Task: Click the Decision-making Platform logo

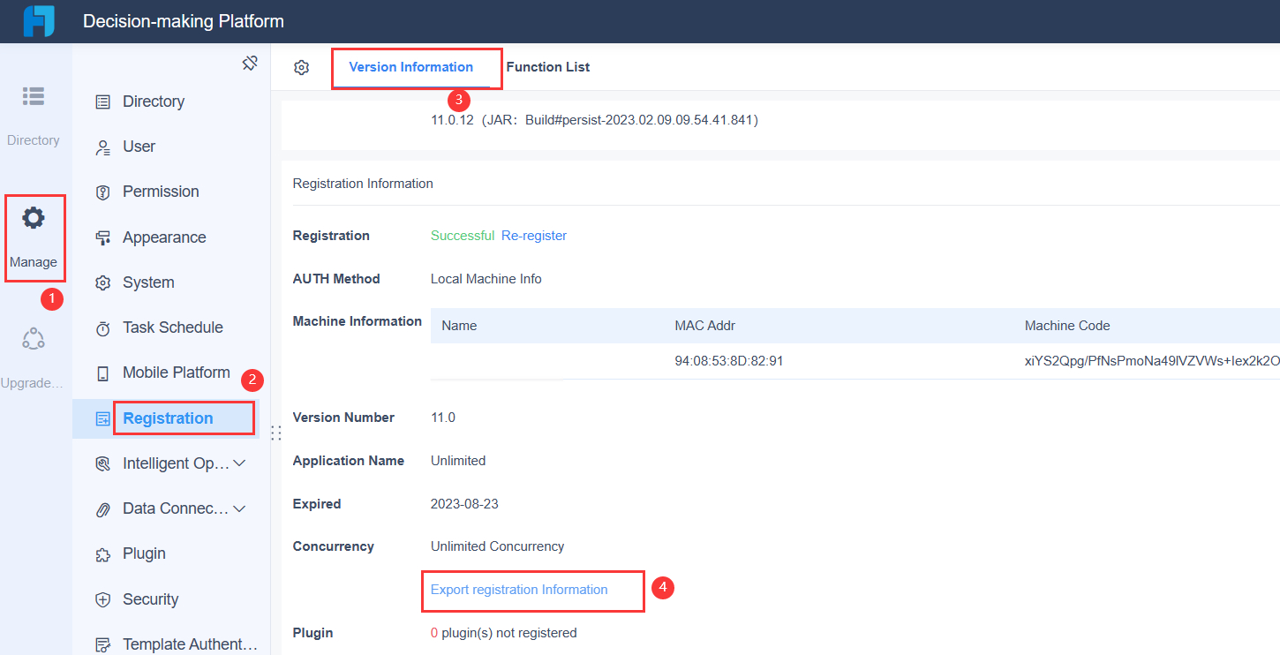Action: 37,20
